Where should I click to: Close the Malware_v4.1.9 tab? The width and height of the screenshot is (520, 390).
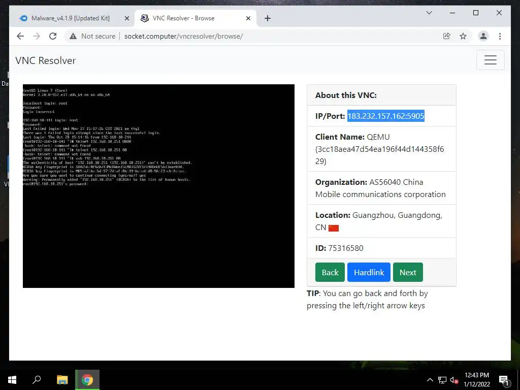[126, 18]
